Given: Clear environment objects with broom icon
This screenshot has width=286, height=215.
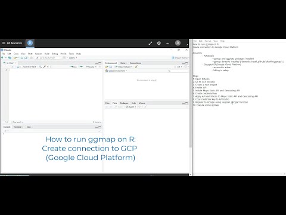Looking at the screenshot, I should 136,67.
